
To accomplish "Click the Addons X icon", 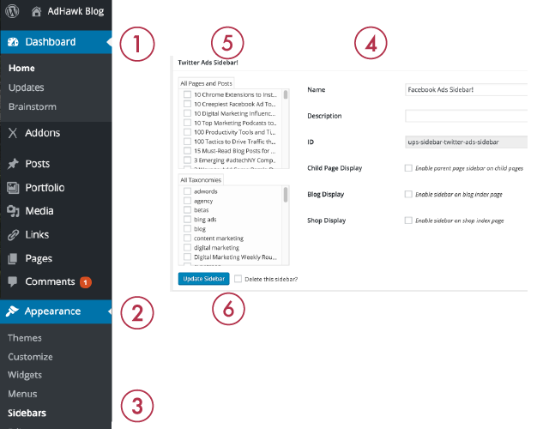I will coord(13,133).
